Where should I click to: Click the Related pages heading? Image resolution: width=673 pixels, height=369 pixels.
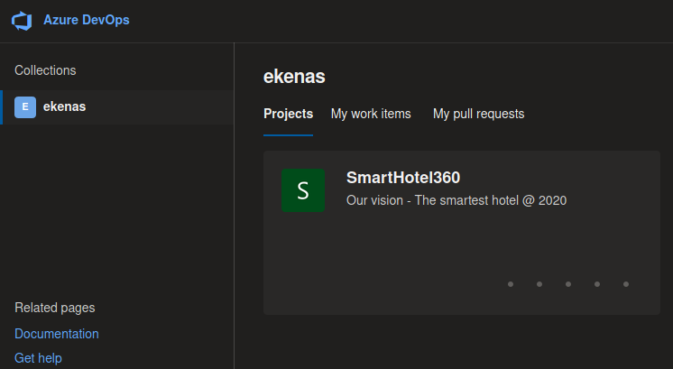pos(54,308)
